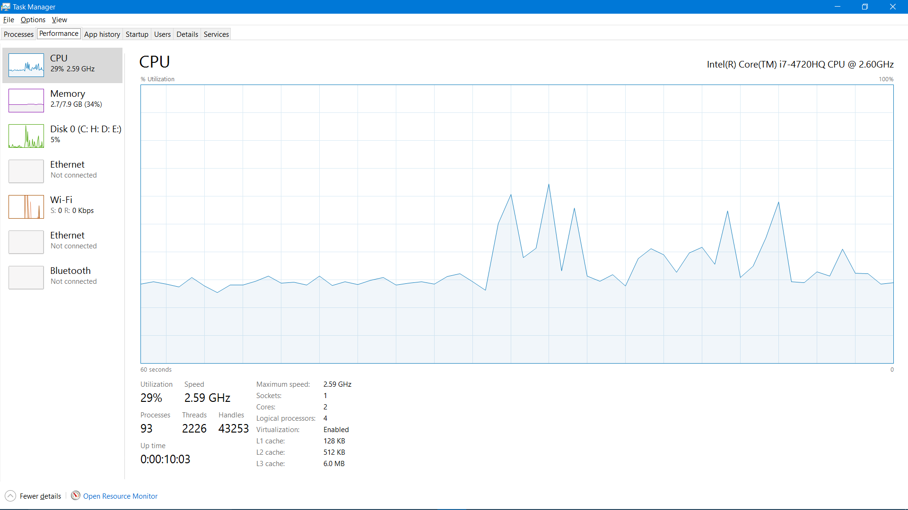Click the Virtualization Enabled value
This screenshot has height=510, width=908.
point(336,430)
